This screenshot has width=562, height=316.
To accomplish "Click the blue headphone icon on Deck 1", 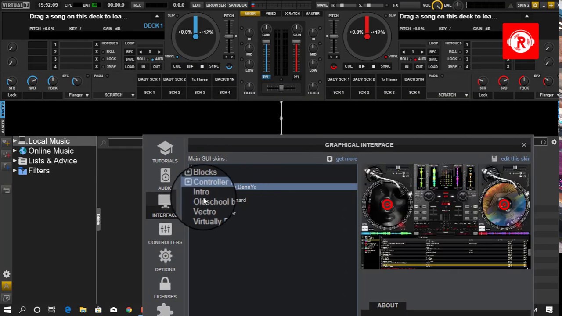I will (229, 67).
